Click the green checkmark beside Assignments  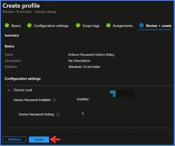(x=108, y=25)
